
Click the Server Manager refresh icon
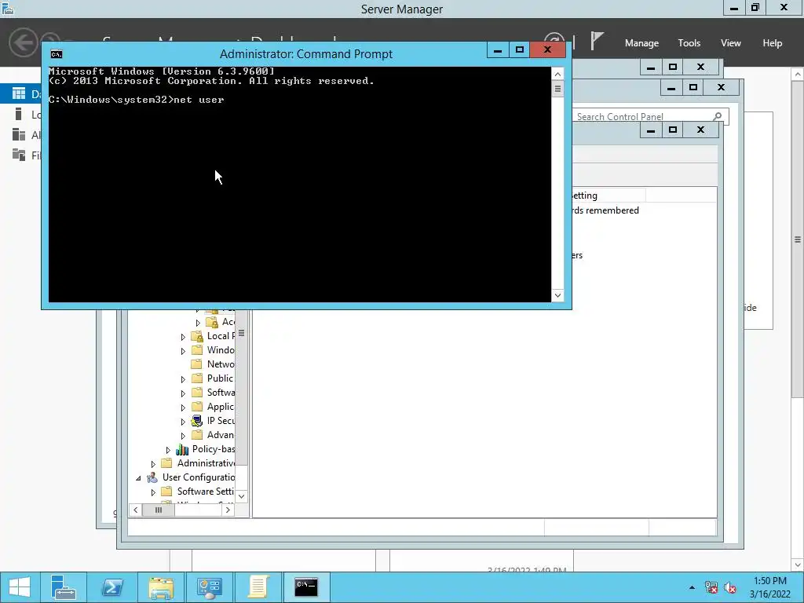click(555, 41)
